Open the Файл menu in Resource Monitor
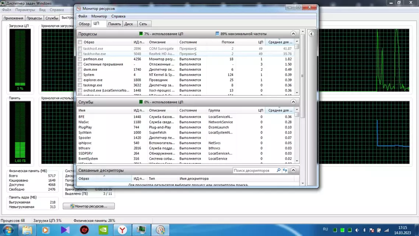 pyautogui.click(x=82, y=16)
